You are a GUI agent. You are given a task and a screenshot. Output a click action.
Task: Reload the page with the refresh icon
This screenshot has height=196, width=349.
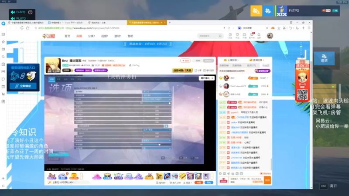22,28
